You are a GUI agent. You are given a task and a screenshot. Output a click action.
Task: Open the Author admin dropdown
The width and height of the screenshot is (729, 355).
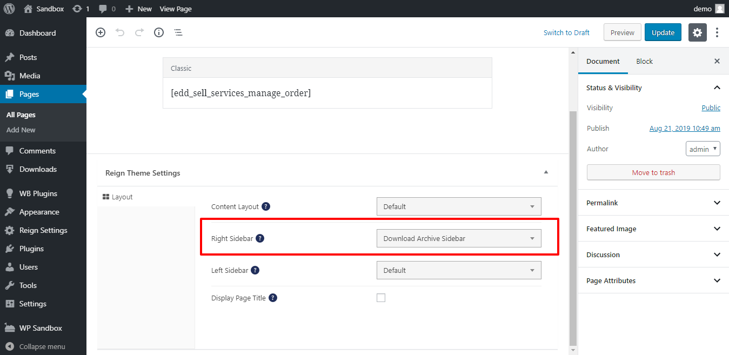(703, 149)
